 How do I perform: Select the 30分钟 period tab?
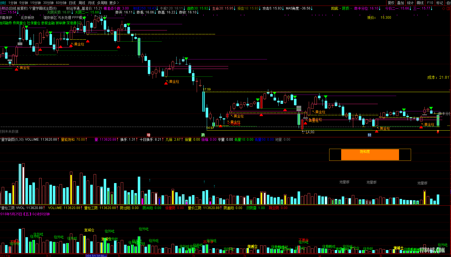click(48, 3)
